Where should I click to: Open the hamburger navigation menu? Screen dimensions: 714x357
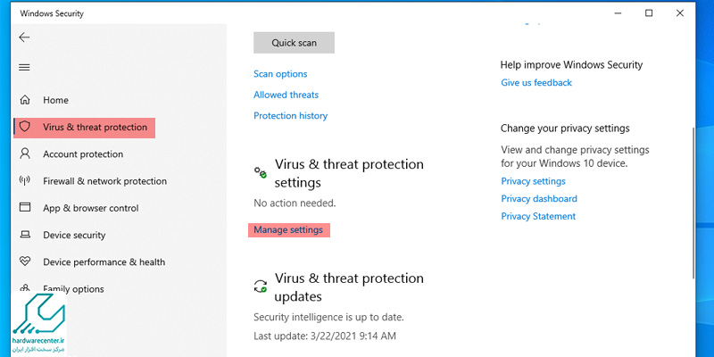click(25, 68)
